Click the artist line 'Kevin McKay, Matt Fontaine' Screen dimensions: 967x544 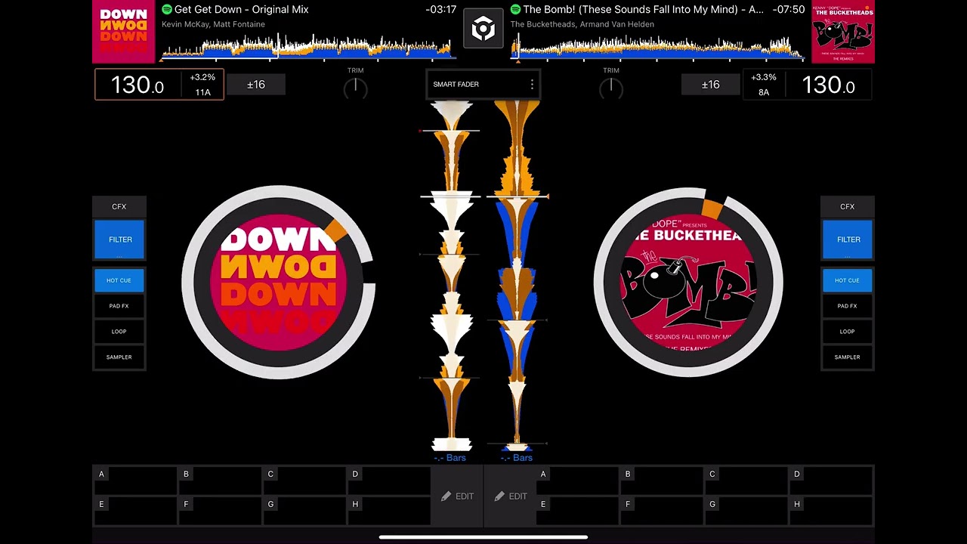click(x=213, y=24)
